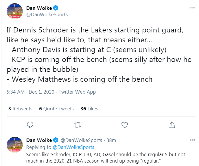
Task: Open more options menu on reply tweet
Action: [192, 140]
